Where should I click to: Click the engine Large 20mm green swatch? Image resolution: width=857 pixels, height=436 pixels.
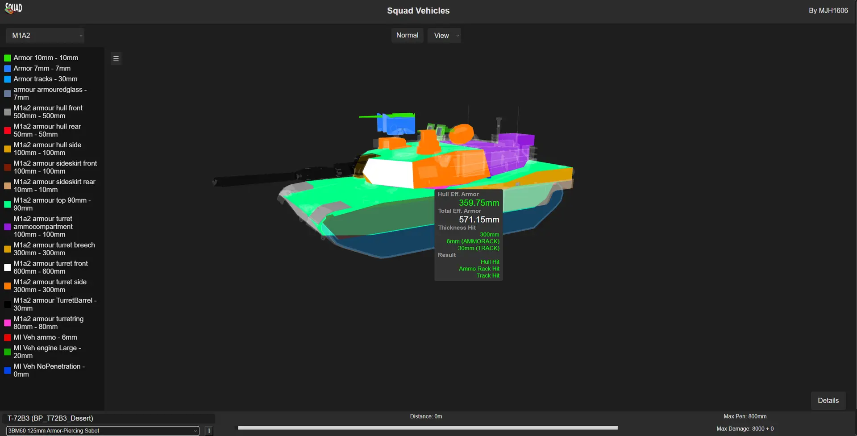8,352
